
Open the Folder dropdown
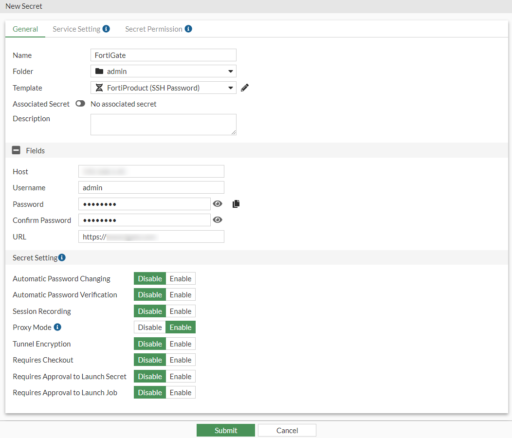coord(231,71)
